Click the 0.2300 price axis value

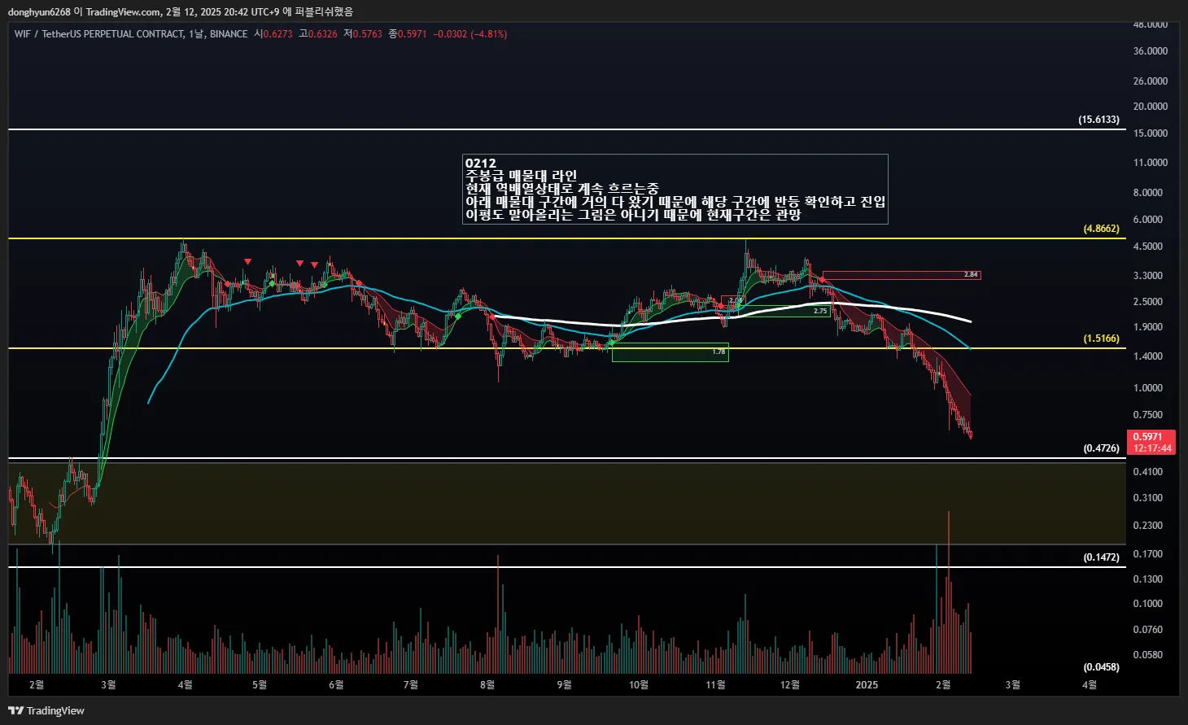pyautogui.click(x=1147, y=526)
